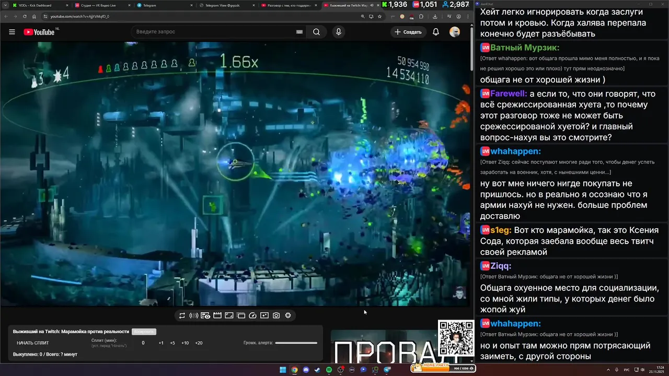This screenshot has height=376, width=669.
Task: Click username Ватный Мурзик in chat
Action: point(525,48)
